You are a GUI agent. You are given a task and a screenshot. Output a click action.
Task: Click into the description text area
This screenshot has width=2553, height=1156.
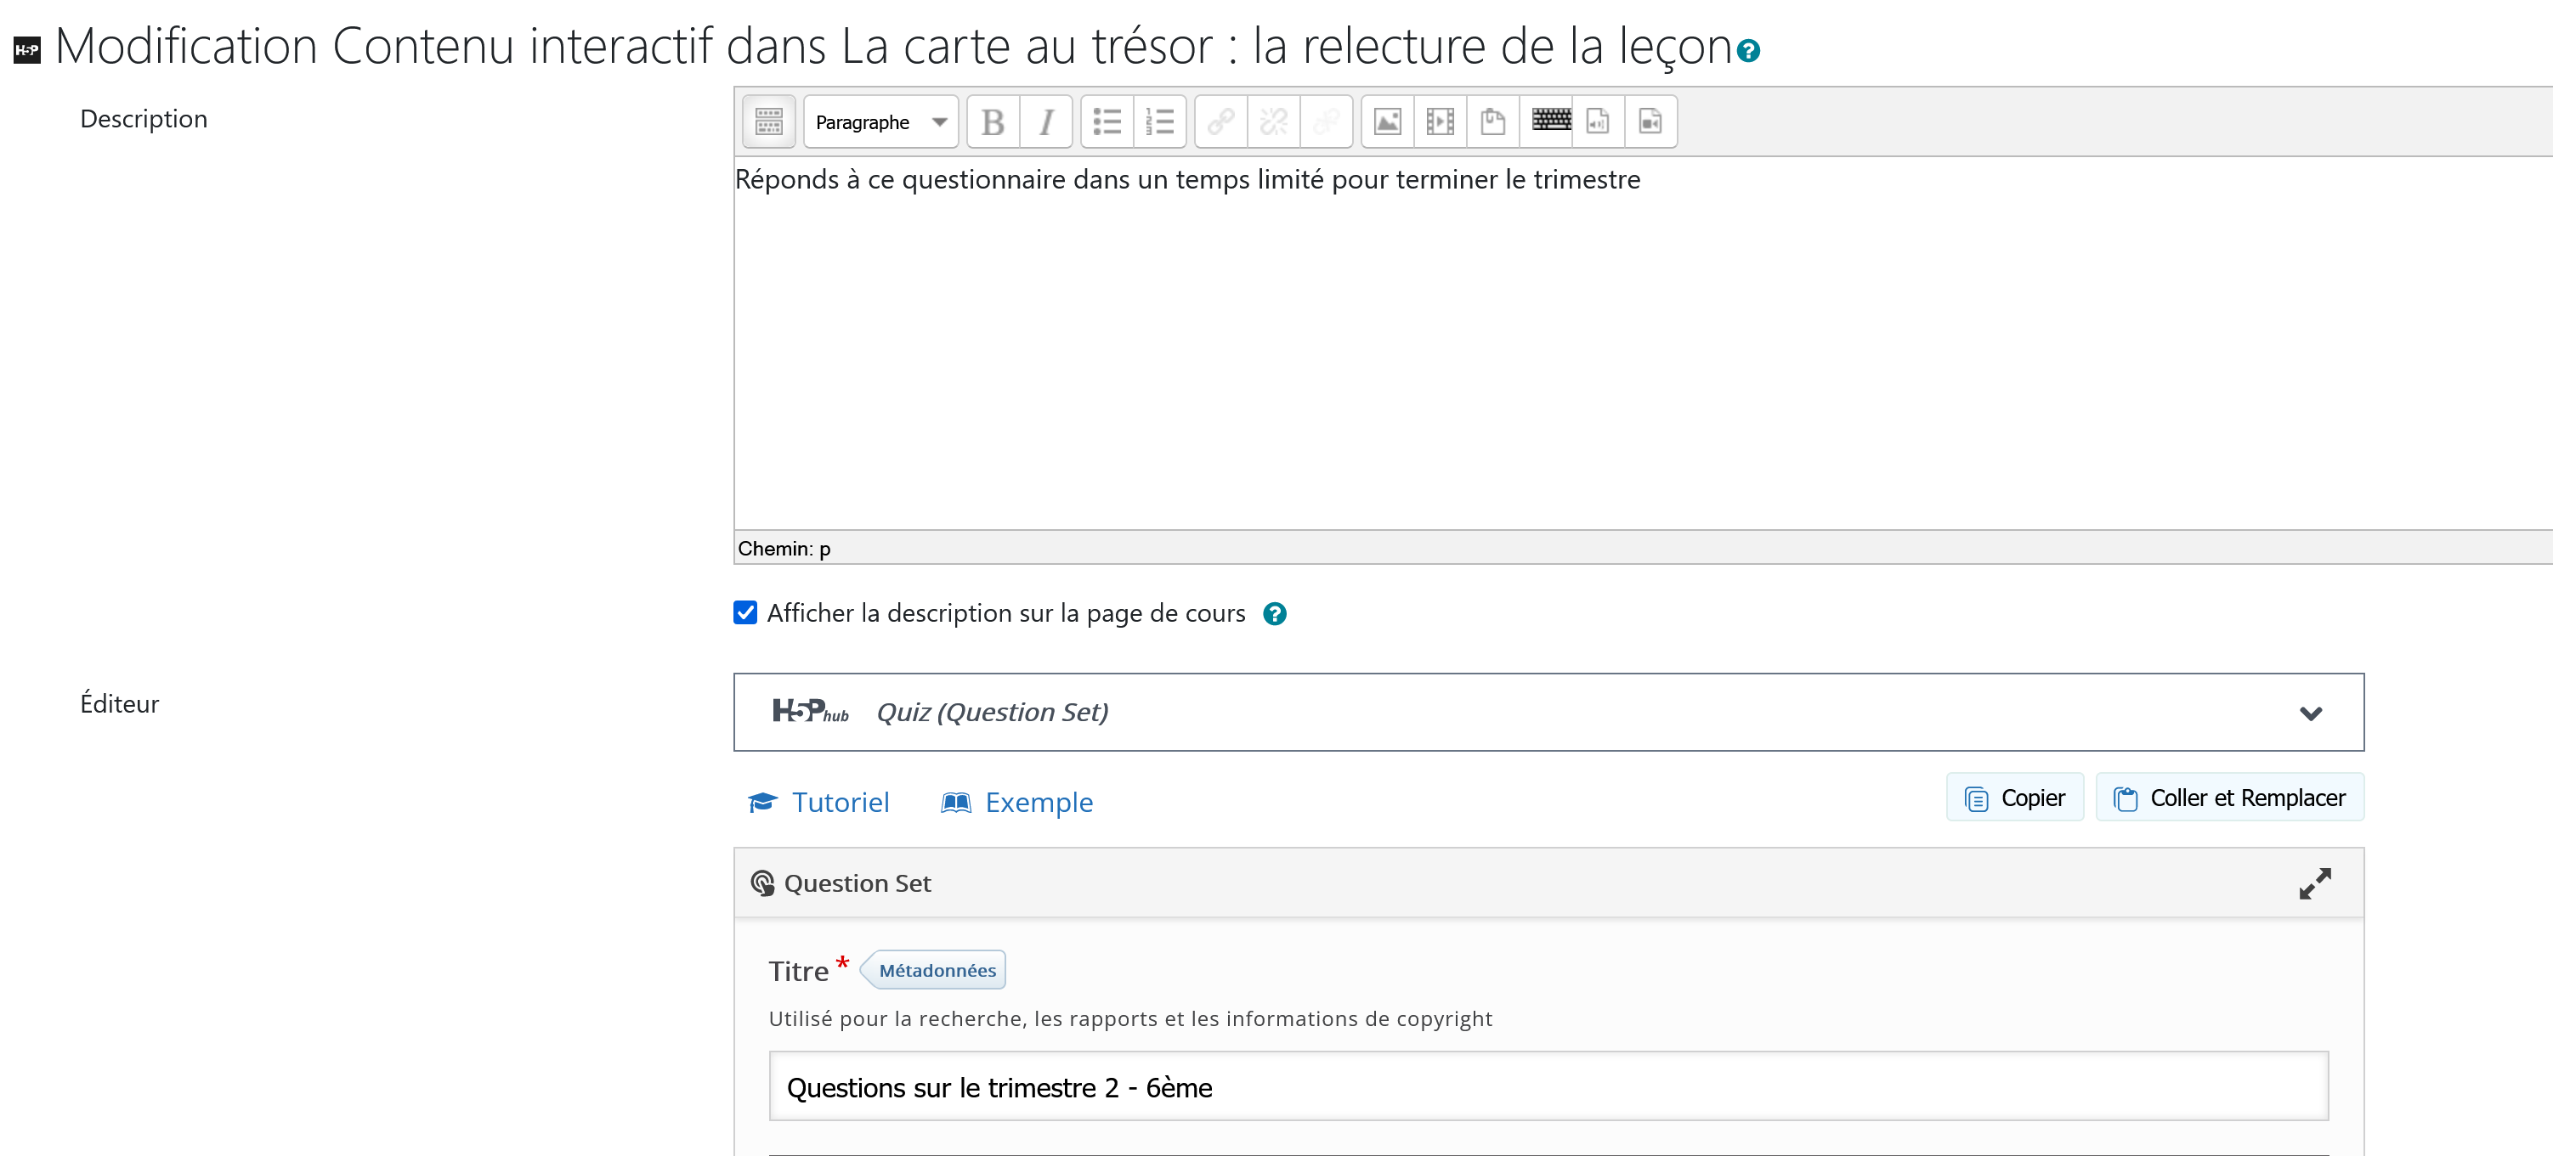coord(1642,341)
